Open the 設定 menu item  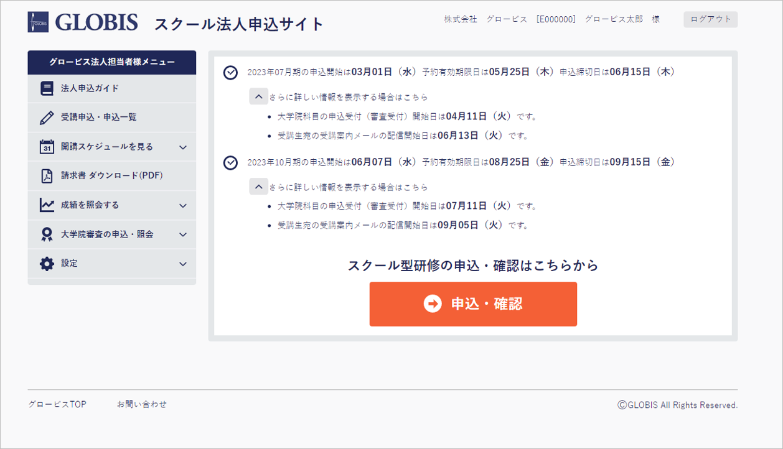(x=112, y=264)
